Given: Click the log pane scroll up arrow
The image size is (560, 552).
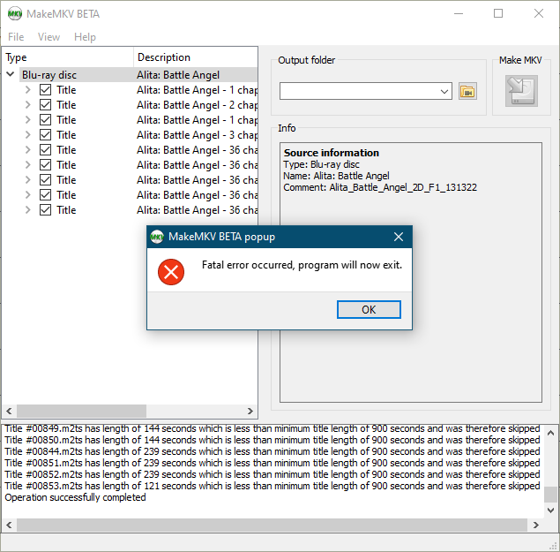Looking at the screenshot, I should tap(550, 433).
